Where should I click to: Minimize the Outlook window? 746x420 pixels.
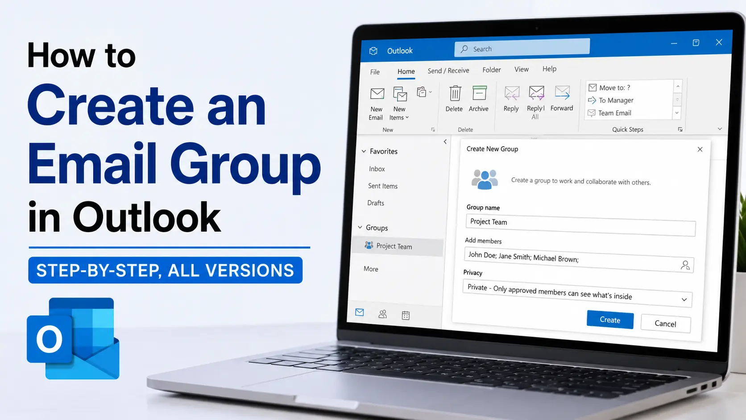(674, 43)
